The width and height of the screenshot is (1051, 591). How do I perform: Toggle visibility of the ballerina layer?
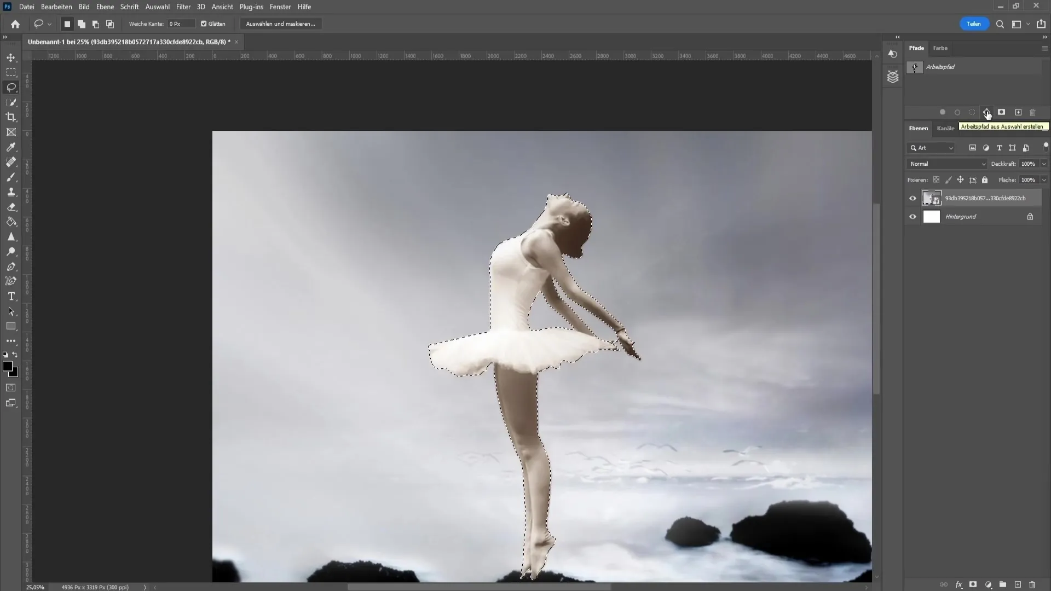coord(911,198)
